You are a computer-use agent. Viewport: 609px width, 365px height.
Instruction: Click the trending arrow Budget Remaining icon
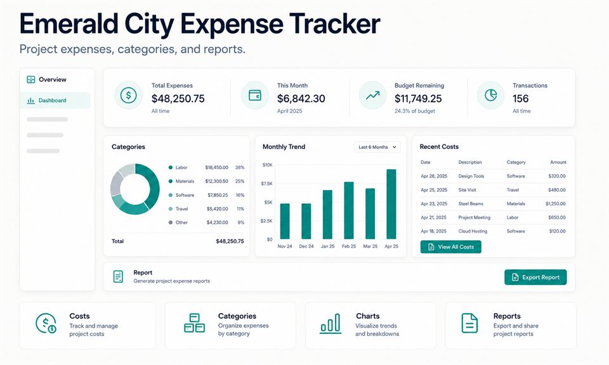pyautogui.click(x=372, y=96)
